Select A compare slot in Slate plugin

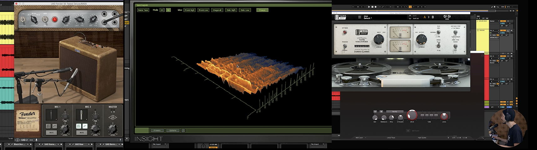click(425, 17)
